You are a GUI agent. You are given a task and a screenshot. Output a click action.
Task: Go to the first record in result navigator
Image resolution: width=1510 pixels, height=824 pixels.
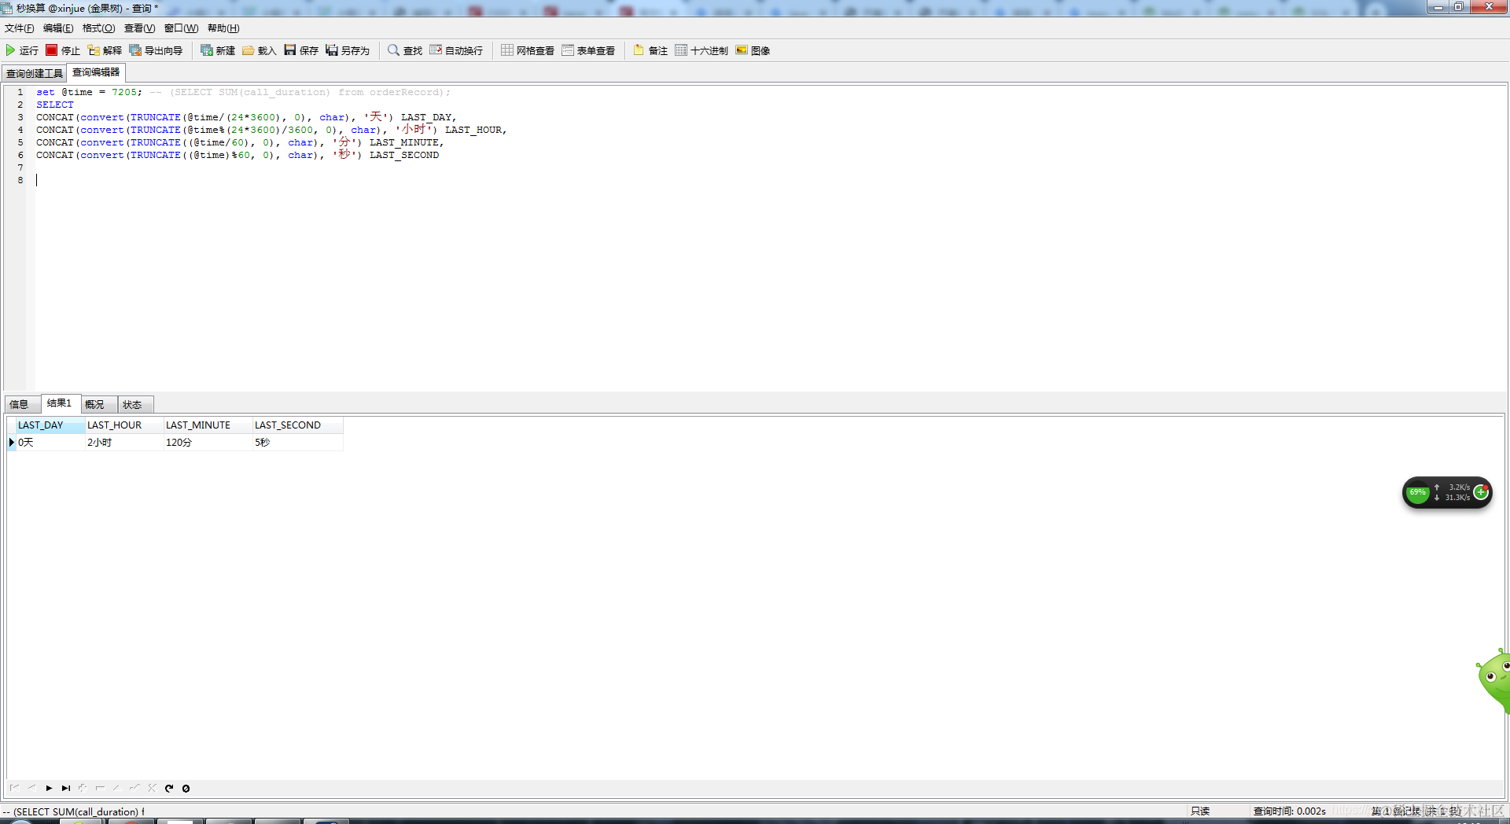[14, 788]
